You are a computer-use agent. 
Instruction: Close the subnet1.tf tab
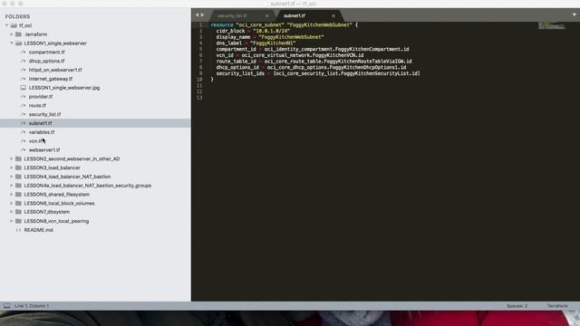(x=333, y=16)
